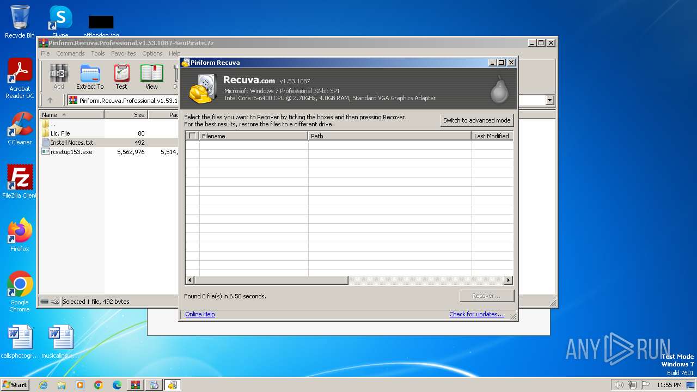
Task: Open the WinRAR Commands menu
Action: (70, 53)
